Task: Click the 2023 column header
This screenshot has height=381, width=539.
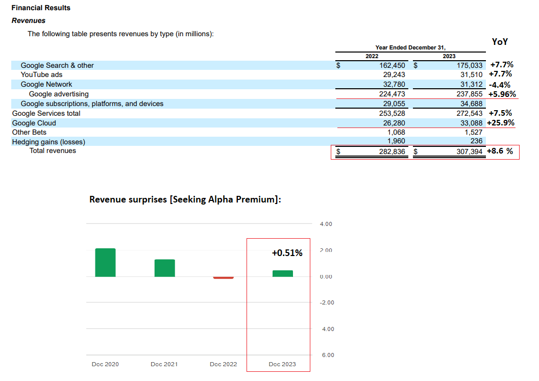Action: pyautogui.click(x=449, y=56)
